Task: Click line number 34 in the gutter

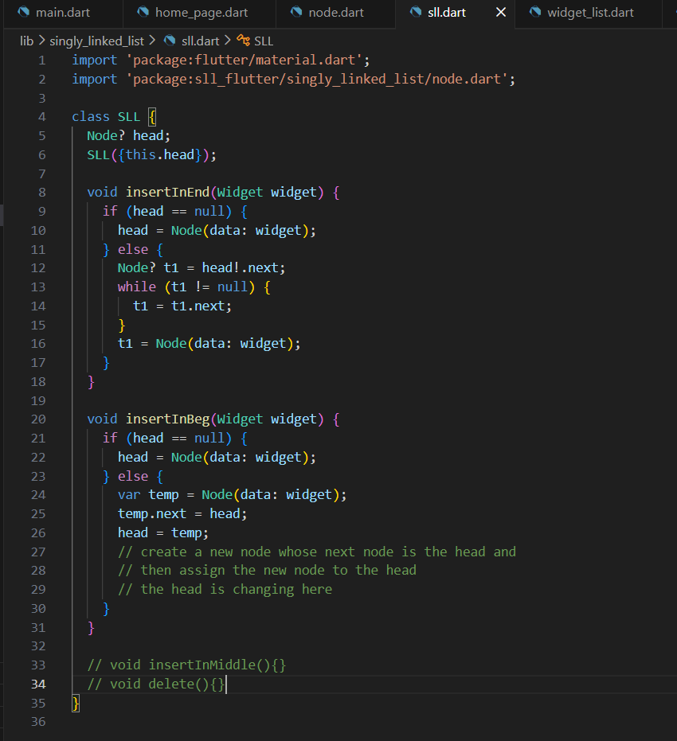Action: pyautogui.click(x=38, y=683)
